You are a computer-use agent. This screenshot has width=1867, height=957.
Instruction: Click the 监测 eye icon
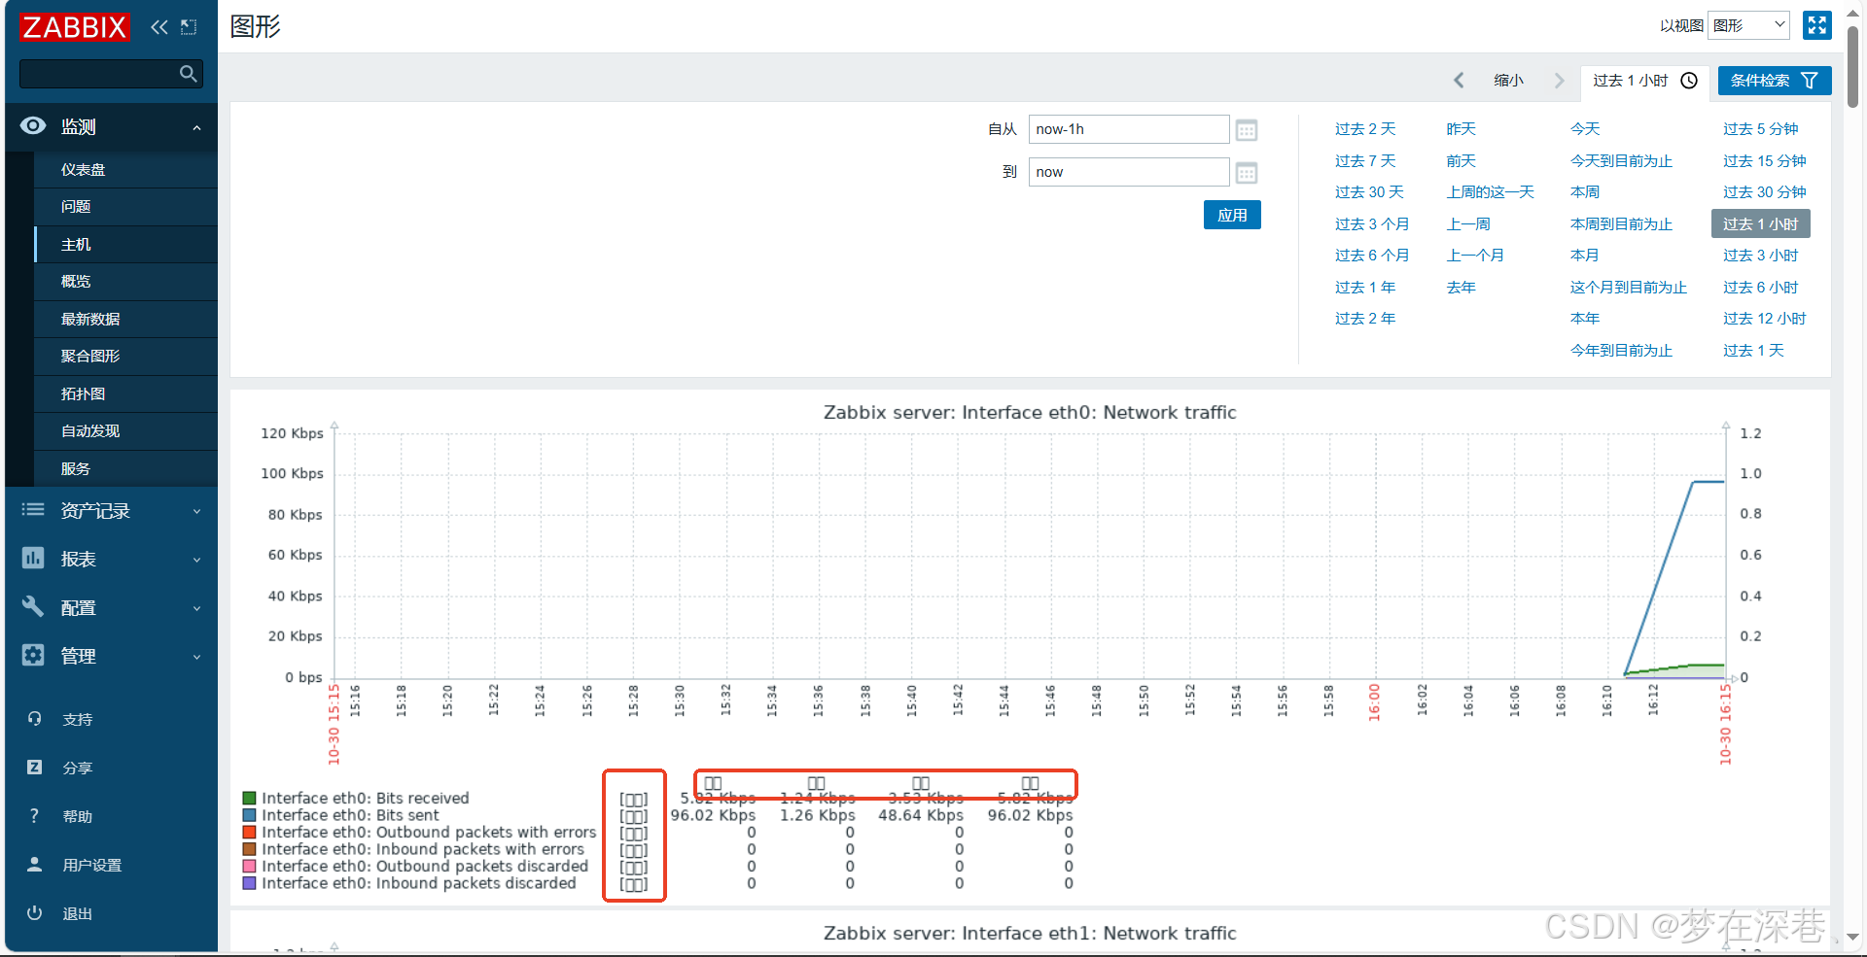[33, 126]
